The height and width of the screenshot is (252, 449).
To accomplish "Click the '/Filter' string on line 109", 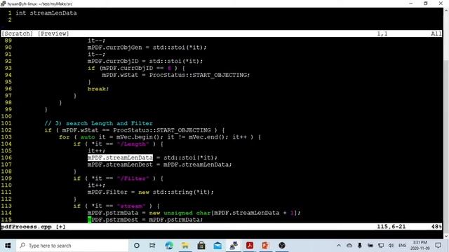I will (133, 178).
